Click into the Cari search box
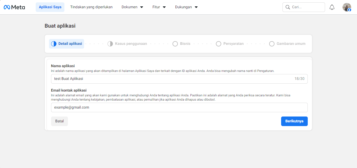The width and height of the screenshot is (357, 168). click(306, 7)
